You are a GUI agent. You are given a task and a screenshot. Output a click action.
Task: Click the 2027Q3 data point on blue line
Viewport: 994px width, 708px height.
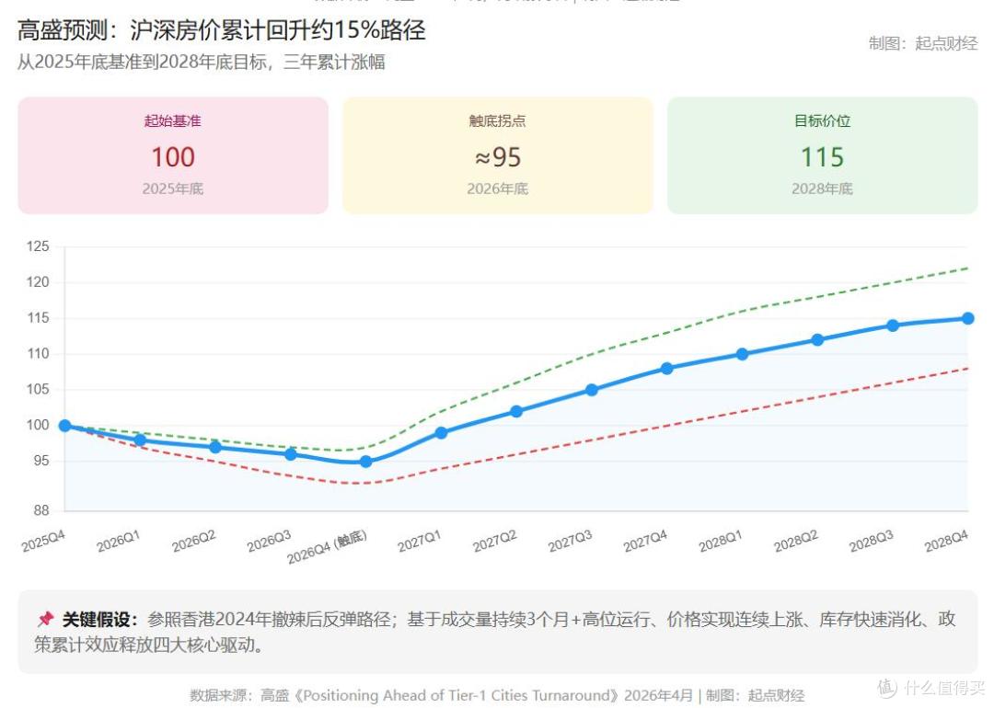pos(592,390)
